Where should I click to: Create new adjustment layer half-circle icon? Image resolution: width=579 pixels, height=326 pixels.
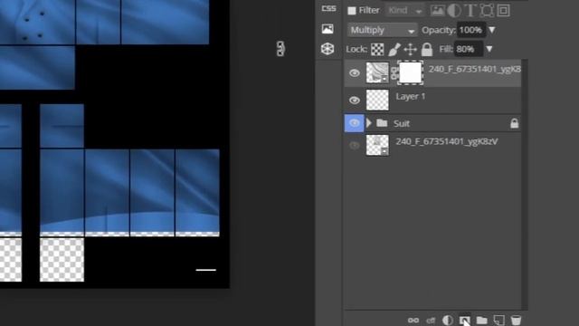448,320
